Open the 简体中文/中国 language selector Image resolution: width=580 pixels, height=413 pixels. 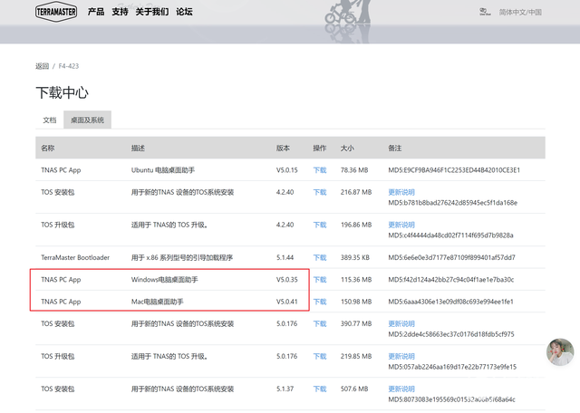(520, 12)
